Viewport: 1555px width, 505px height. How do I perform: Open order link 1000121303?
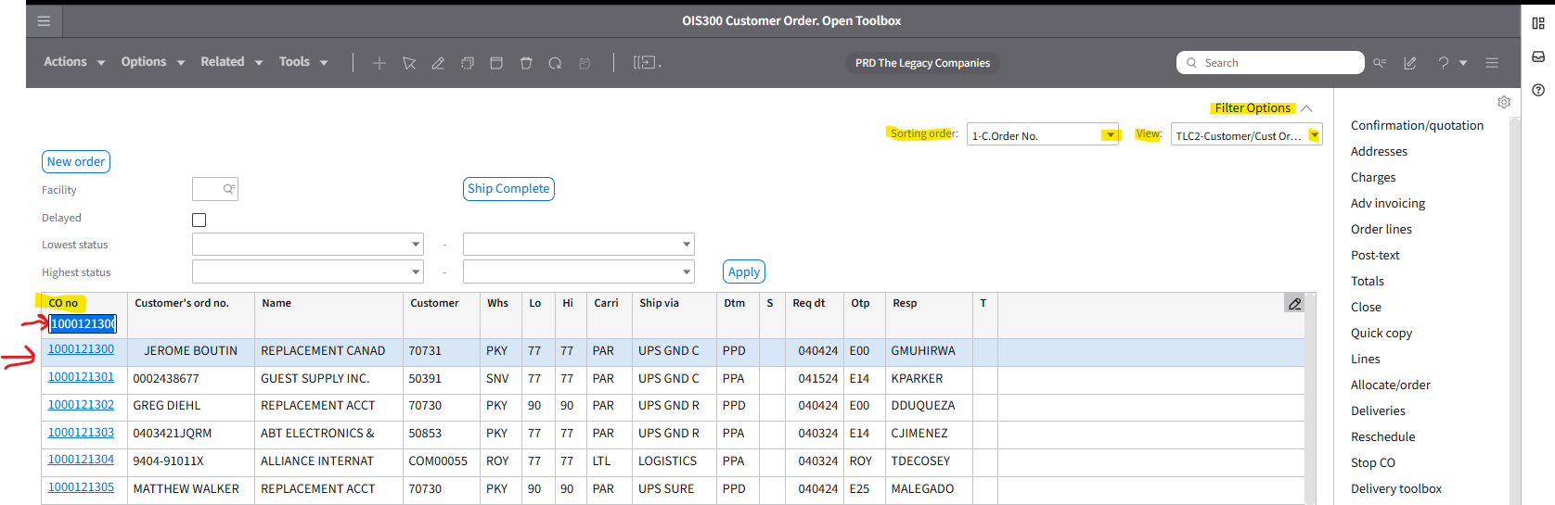point(81,433)
